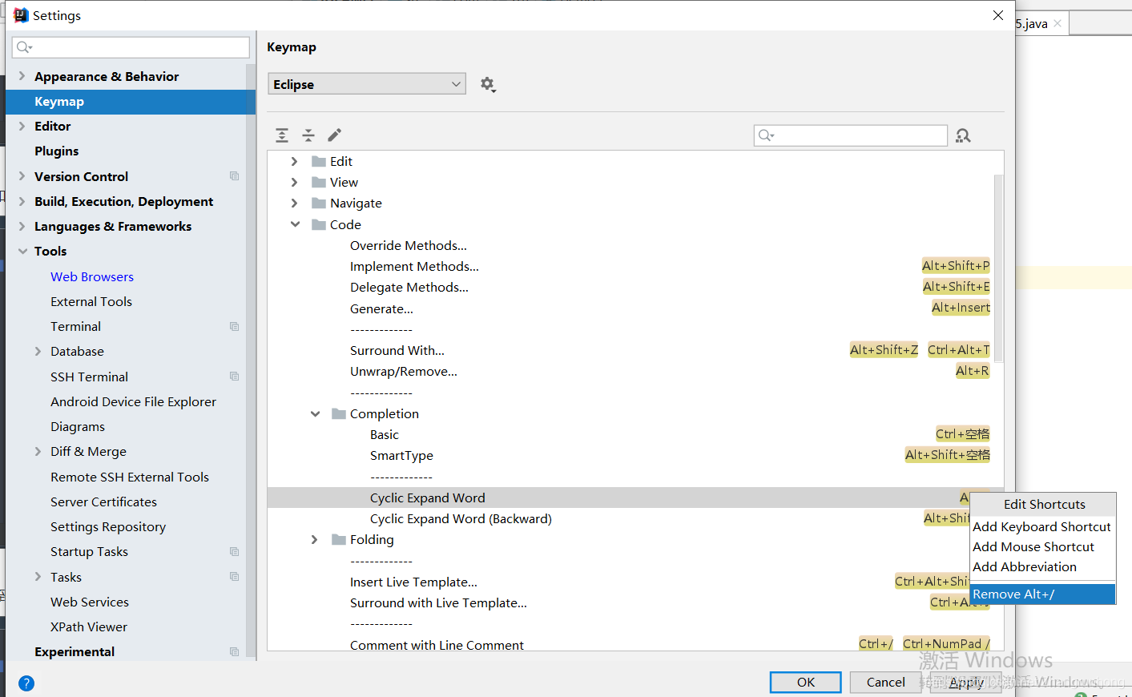The height and width of the screenshot is (697, 1132).
Task: Select SmartType completion action
Action: (401, 455)
